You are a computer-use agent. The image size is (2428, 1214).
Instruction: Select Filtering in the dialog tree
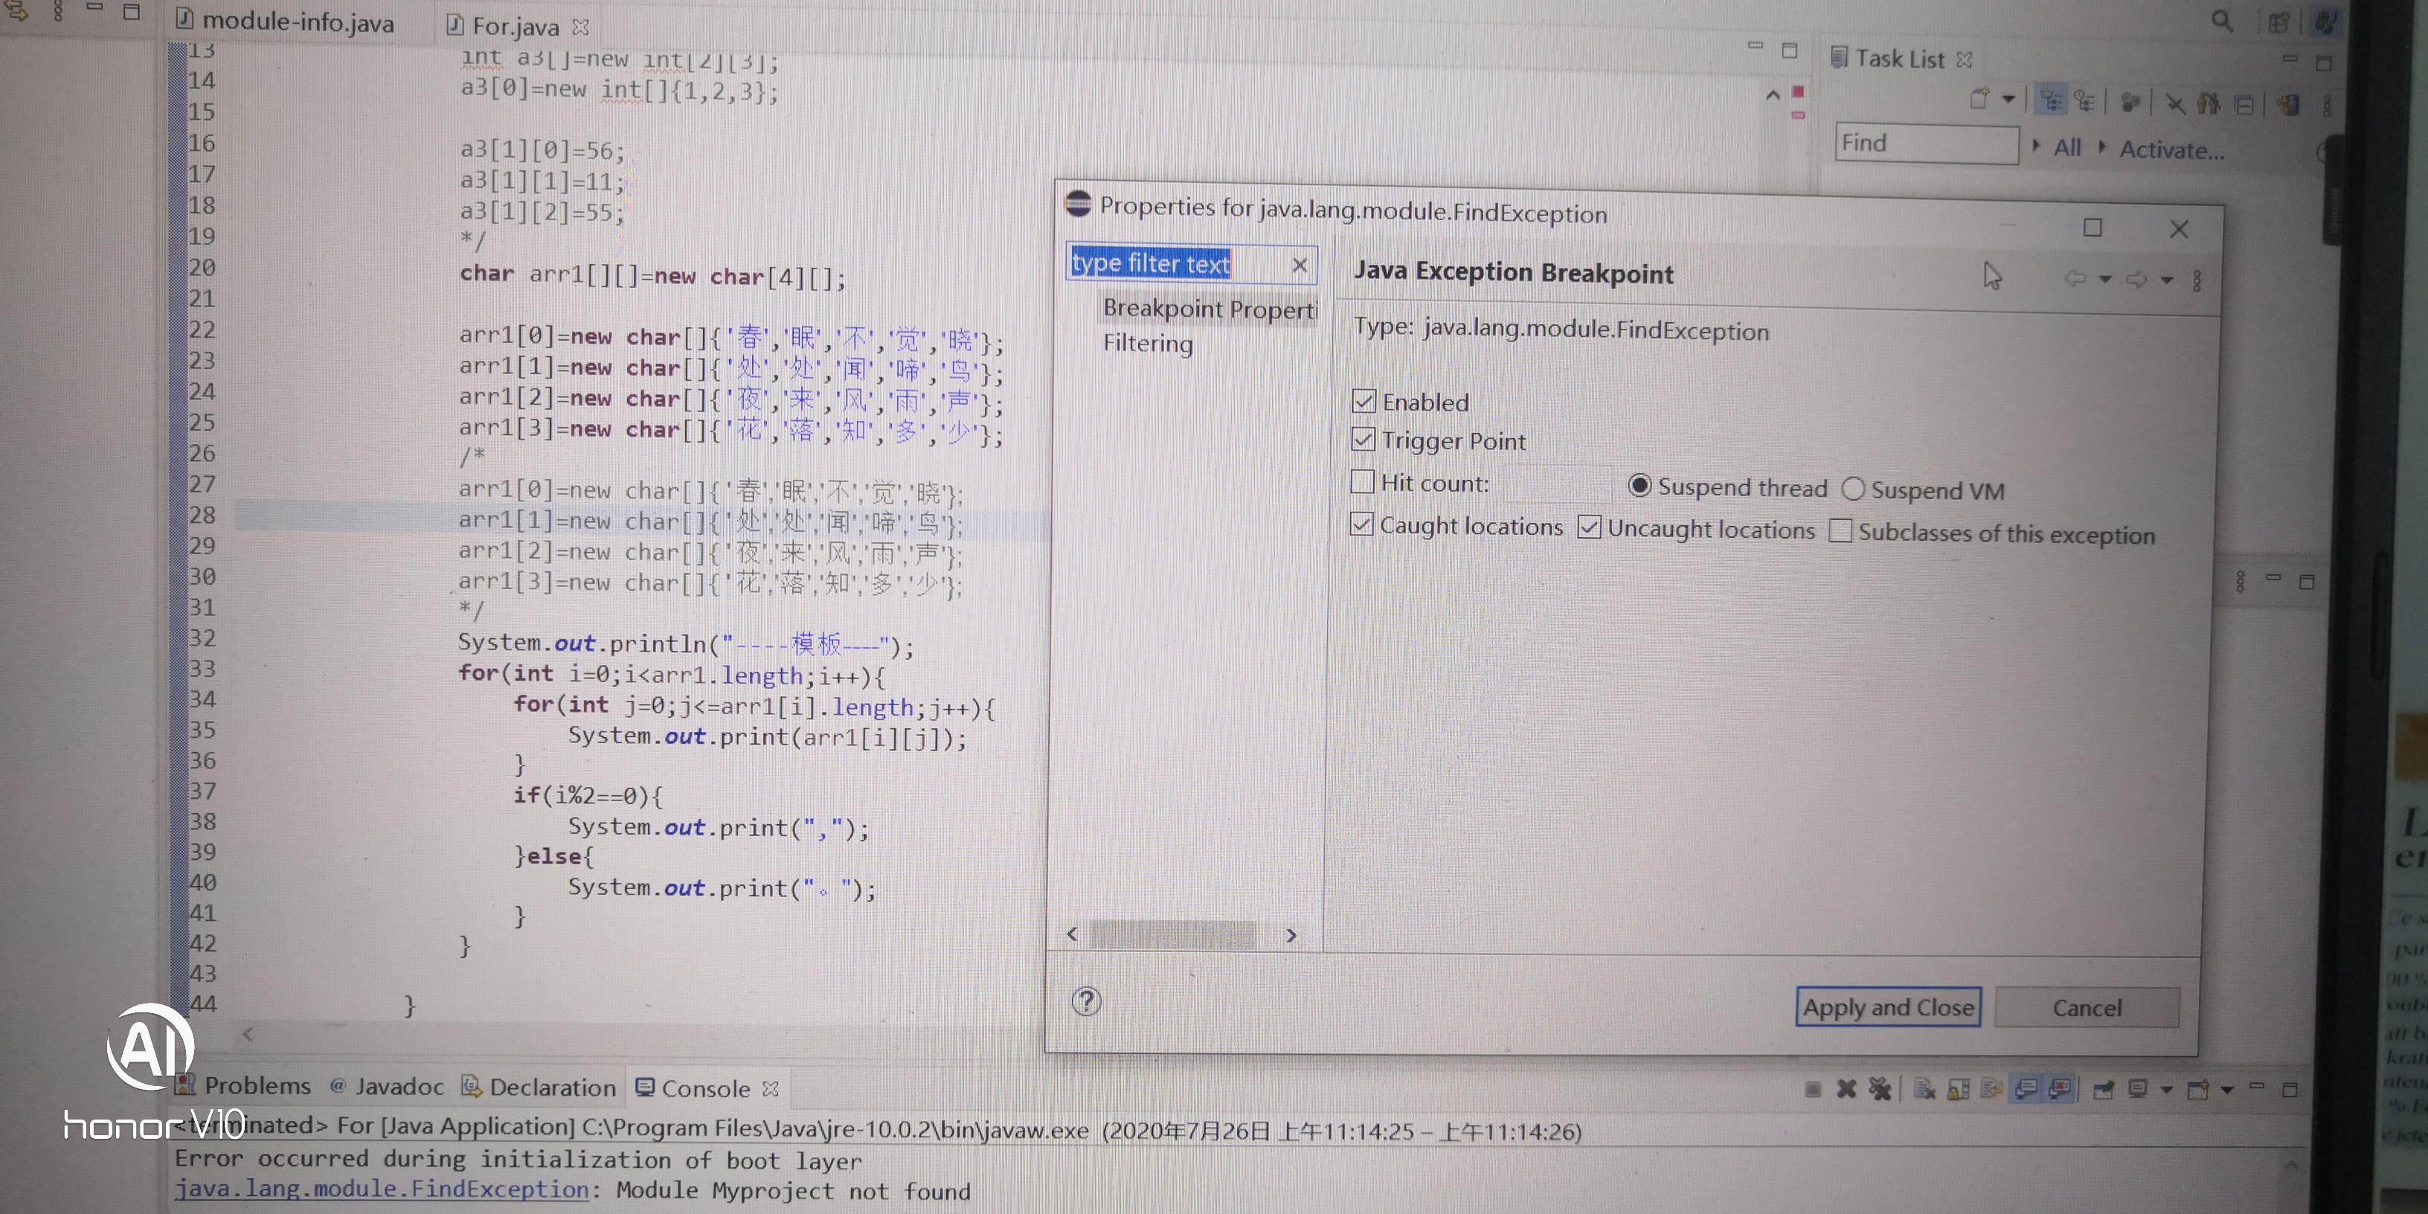[x=1148, y=343]
